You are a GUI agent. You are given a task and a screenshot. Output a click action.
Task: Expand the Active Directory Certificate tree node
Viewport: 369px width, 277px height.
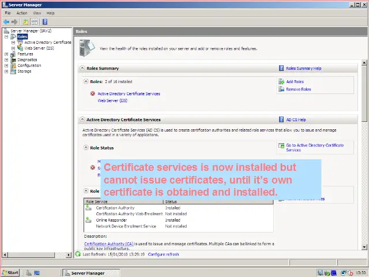(x=13, y=42)
